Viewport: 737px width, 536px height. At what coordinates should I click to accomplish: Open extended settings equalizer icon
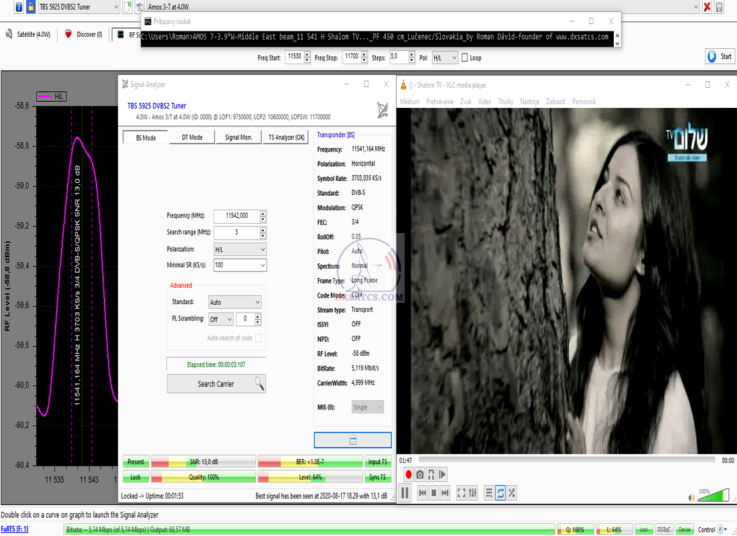pos(473,493)
